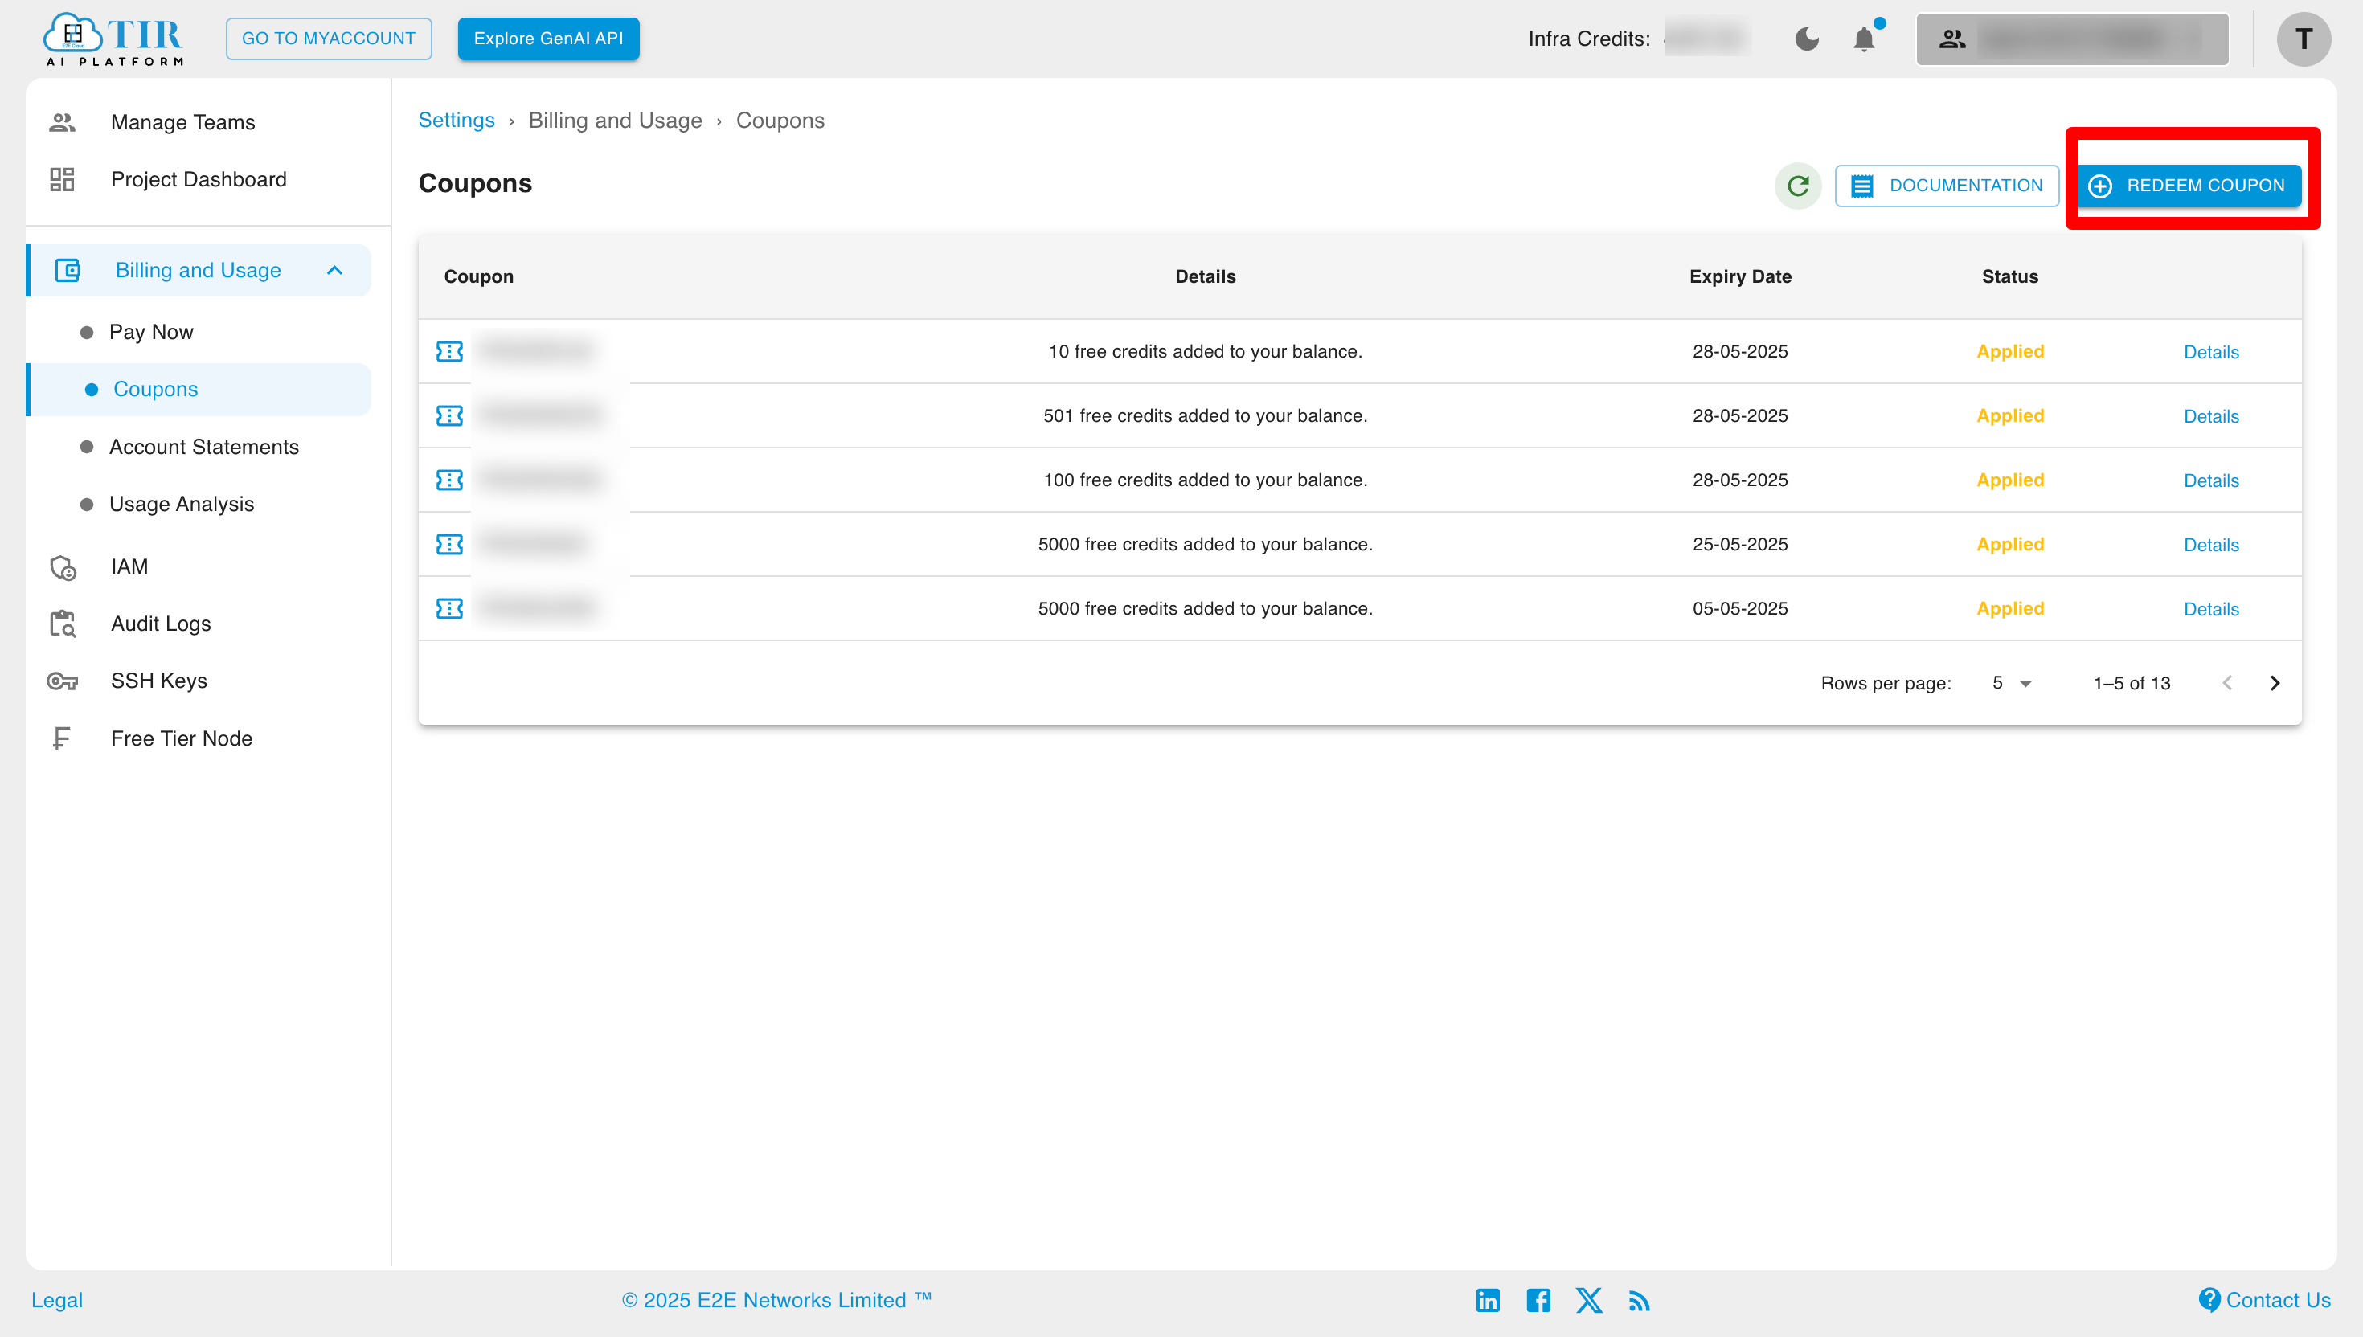Click Contact Us link
The image size is (2363, 1337).
click(x=2264, y=1299)
